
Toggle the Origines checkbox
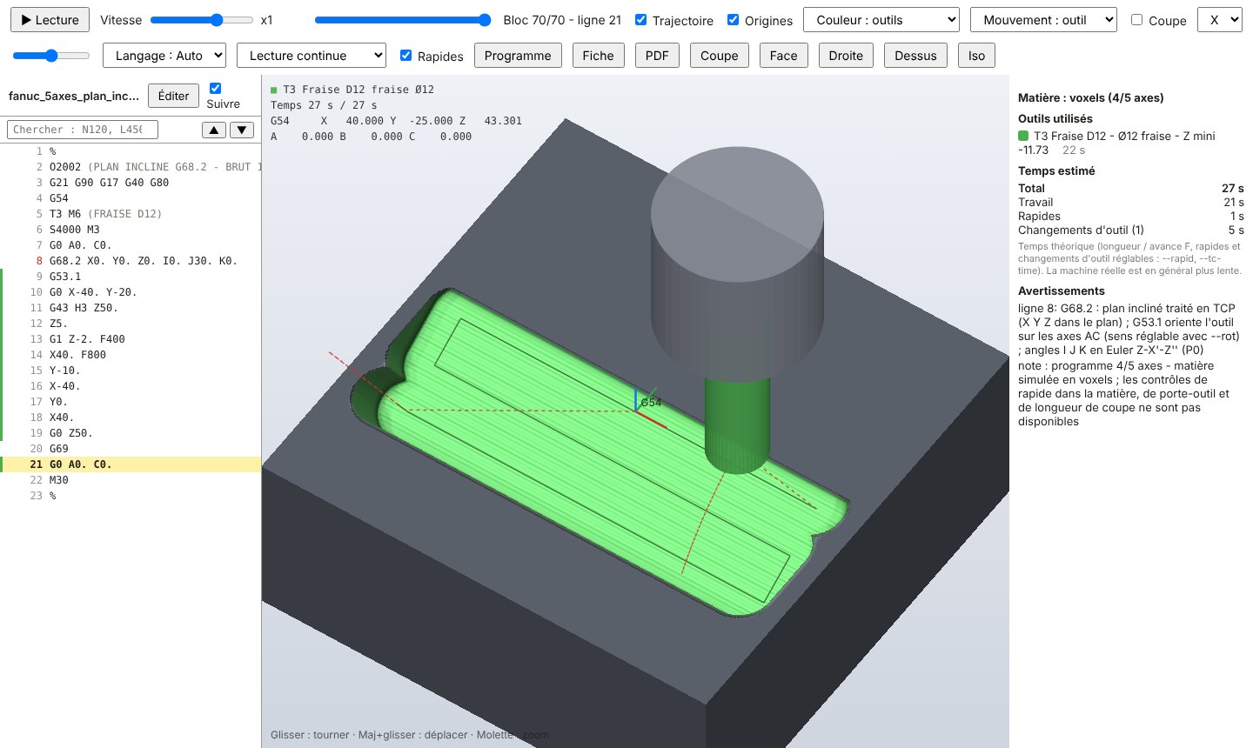tap(733, 19)
